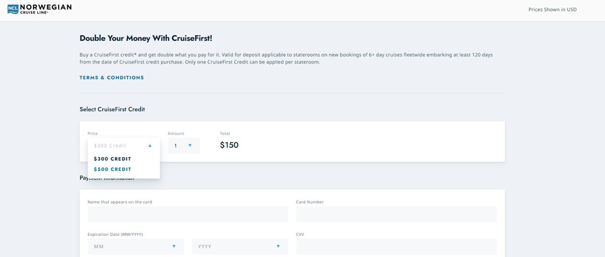Click the Amount dropdown arrow icon
605x257 pixels.
coord(190,146)
